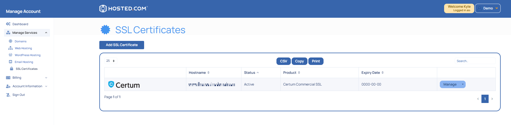Click the table Search field

point(475,61)
